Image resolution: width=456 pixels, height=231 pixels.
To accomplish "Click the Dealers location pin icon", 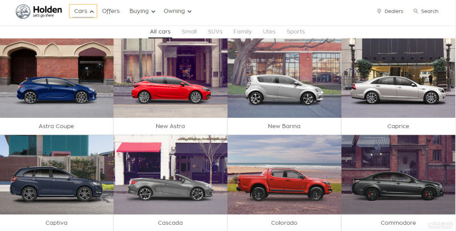I will pos(379,11).
